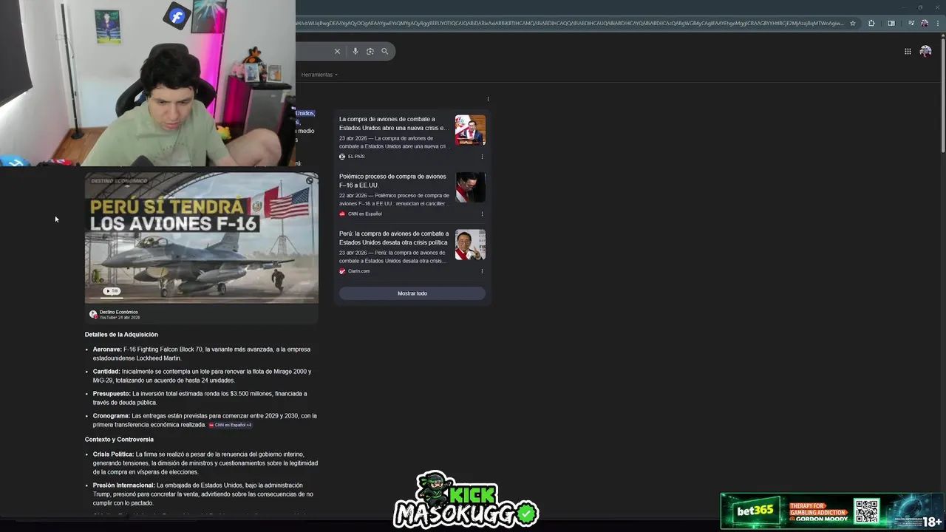
Task: Click the Aeronave bullet text
Action: (x=202, y=354)
